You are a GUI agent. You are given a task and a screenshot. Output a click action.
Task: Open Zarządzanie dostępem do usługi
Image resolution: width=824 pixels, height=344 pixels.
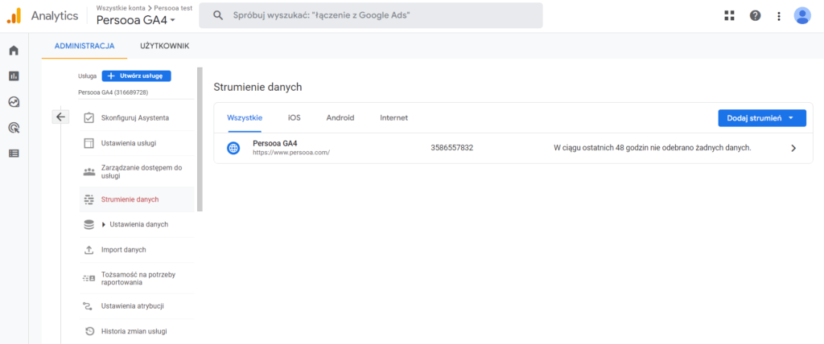click(x=137, y=172)
